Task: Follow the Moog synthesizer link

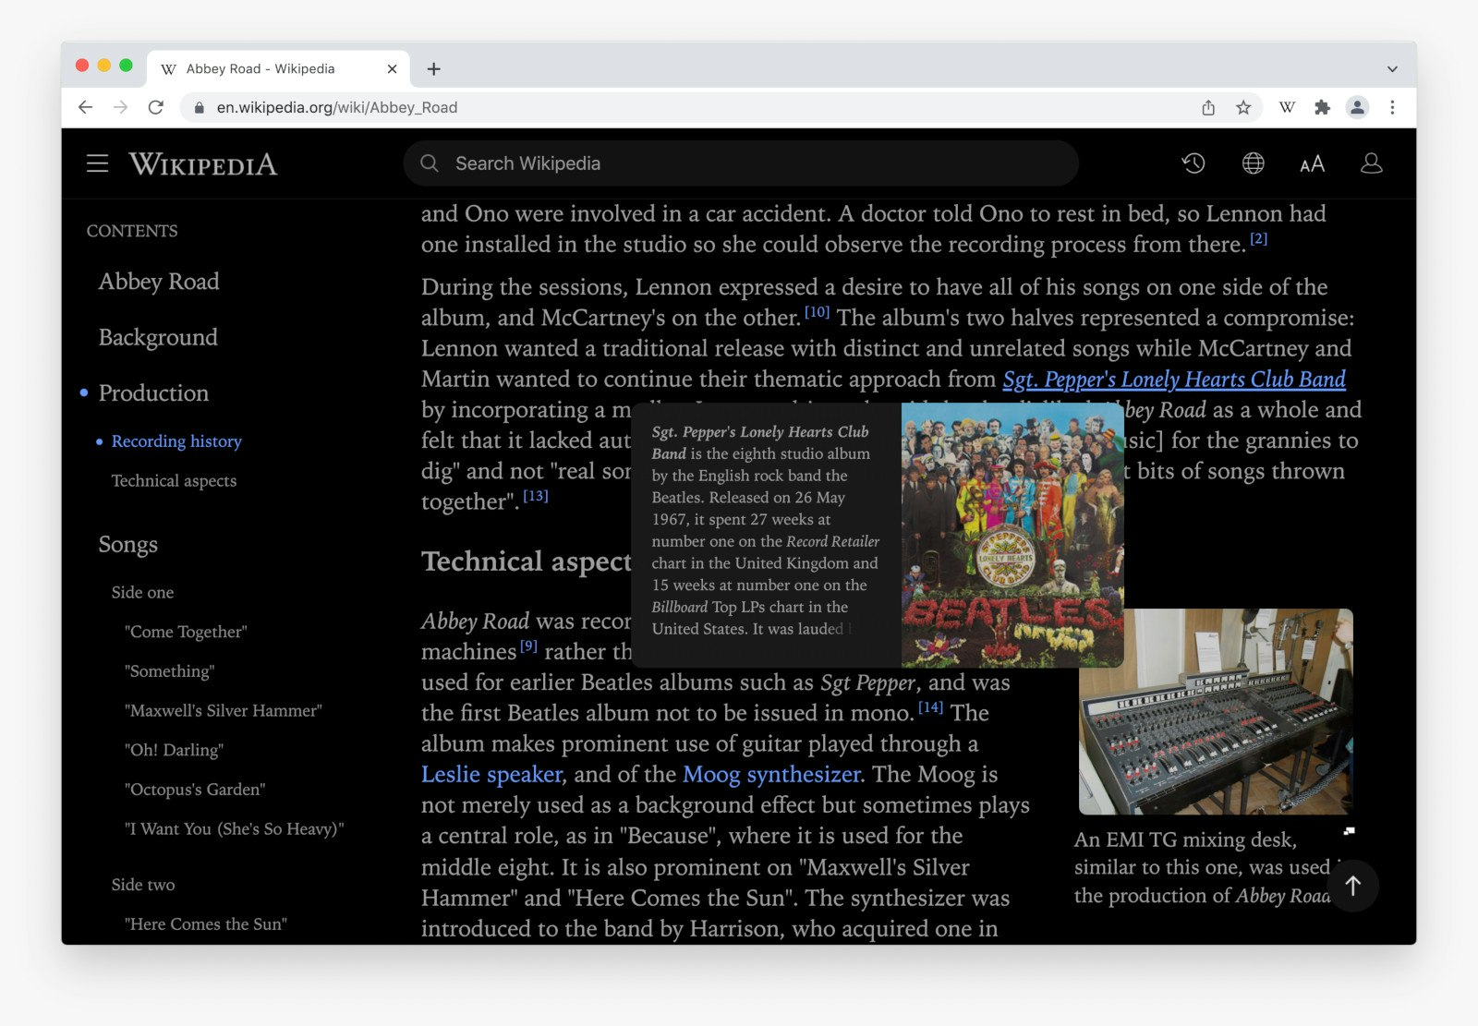Action: tap(769, 775)
